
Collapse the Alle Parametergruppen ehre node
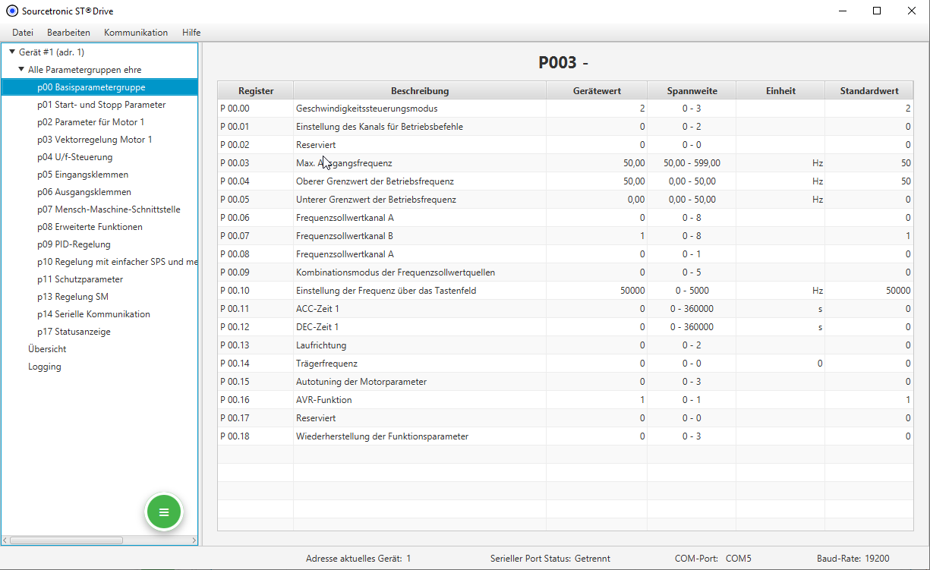[x=21, y=70]
